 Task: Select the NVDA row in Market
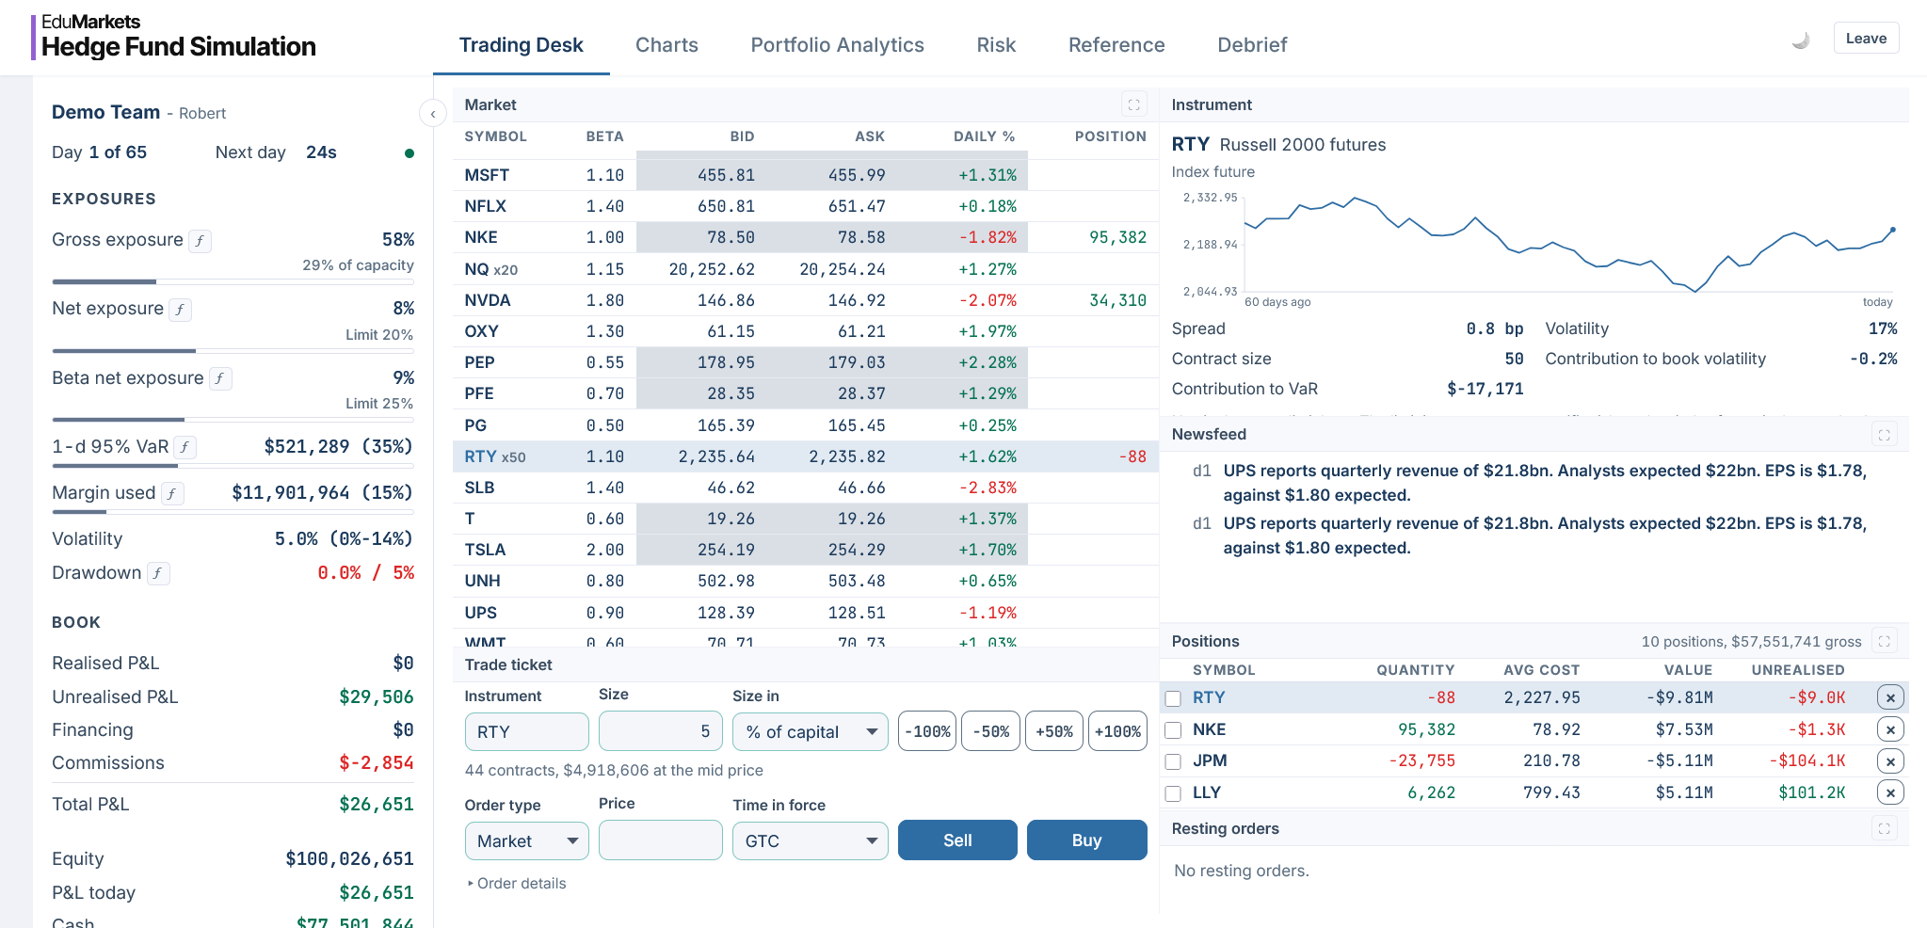click(805, 300)
